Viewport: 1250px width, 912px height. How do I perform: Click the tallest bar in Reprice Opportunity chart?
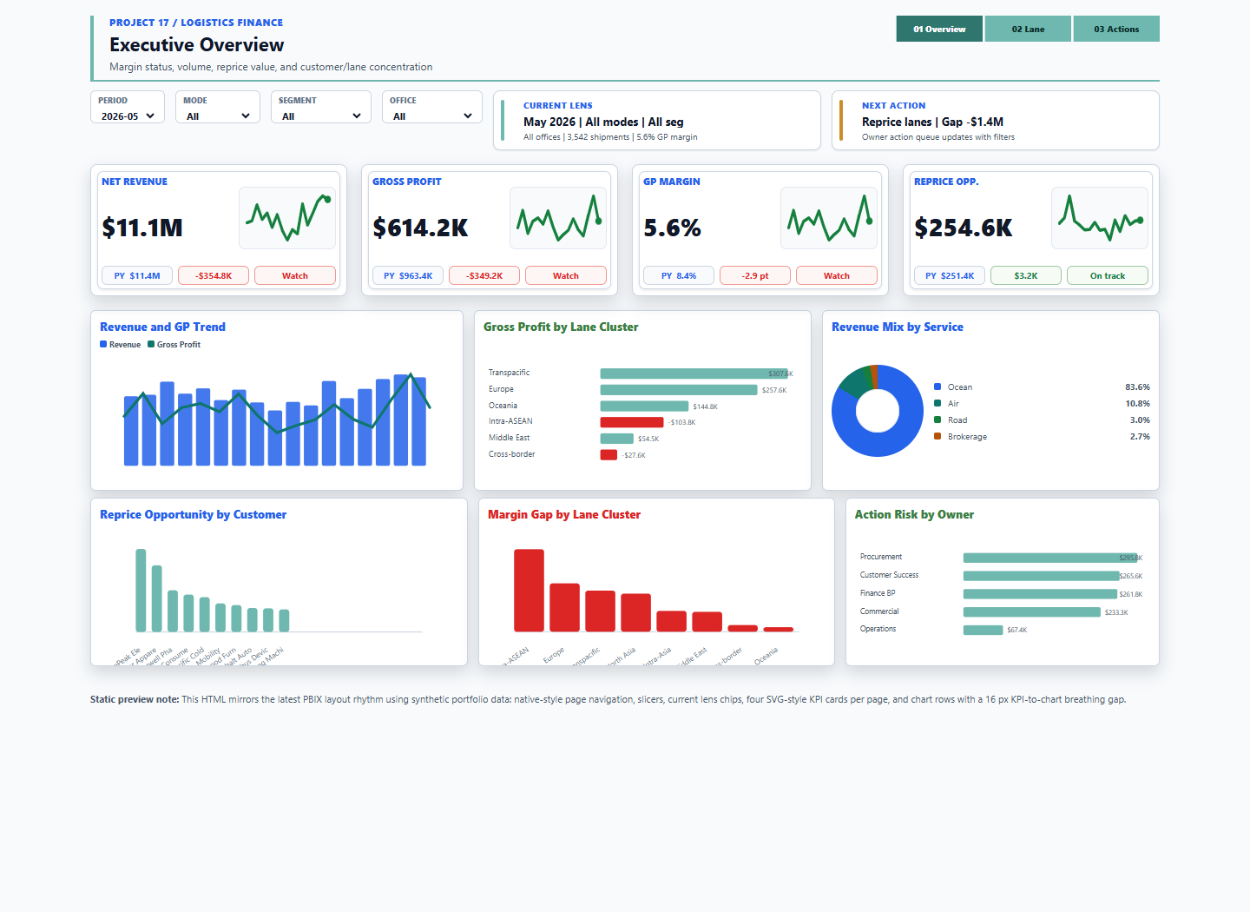point(141,591)
